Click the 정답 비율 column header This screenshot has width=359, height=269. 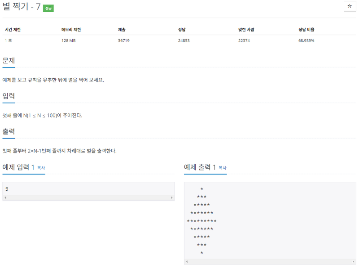306,30
